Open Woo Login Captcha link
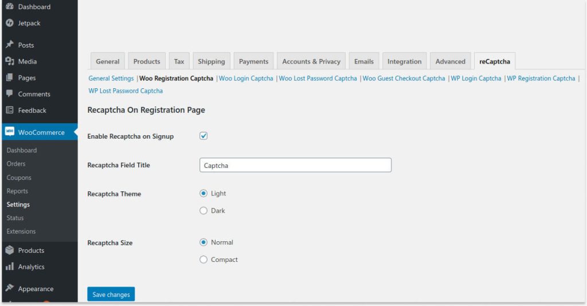 [246, 78]
